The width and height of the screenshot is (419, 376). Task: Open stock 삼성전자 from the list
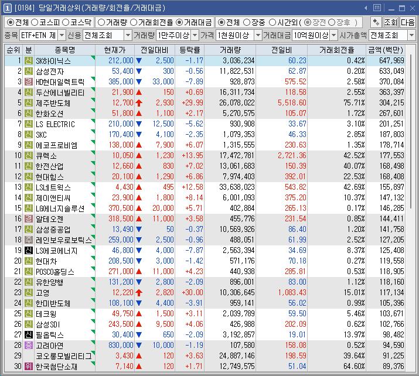click(x=50, y=71)
